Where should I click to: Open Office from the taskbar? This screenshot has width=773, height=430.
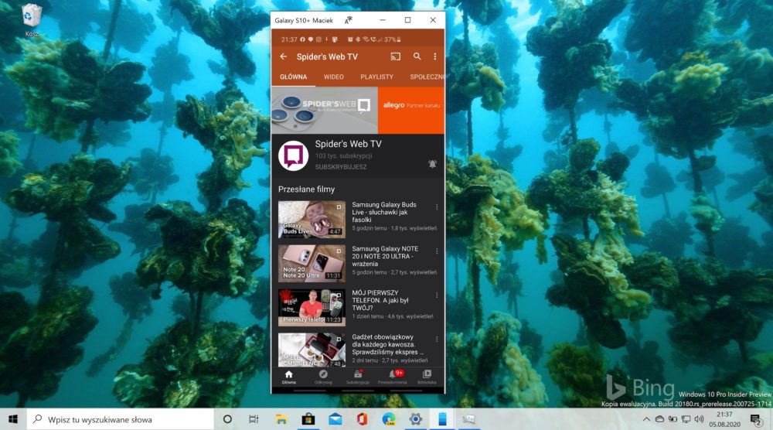[x=362, y=419]
